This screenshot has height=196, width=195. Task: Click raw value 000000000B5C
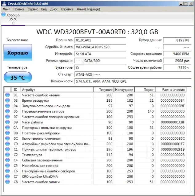173,138
